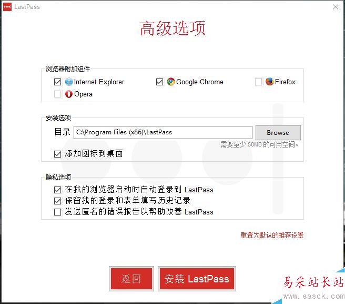Click the 浏览器附加组件 group label
Screen dimensions: 345x304
pyautogui.click(x=68, y=69)
